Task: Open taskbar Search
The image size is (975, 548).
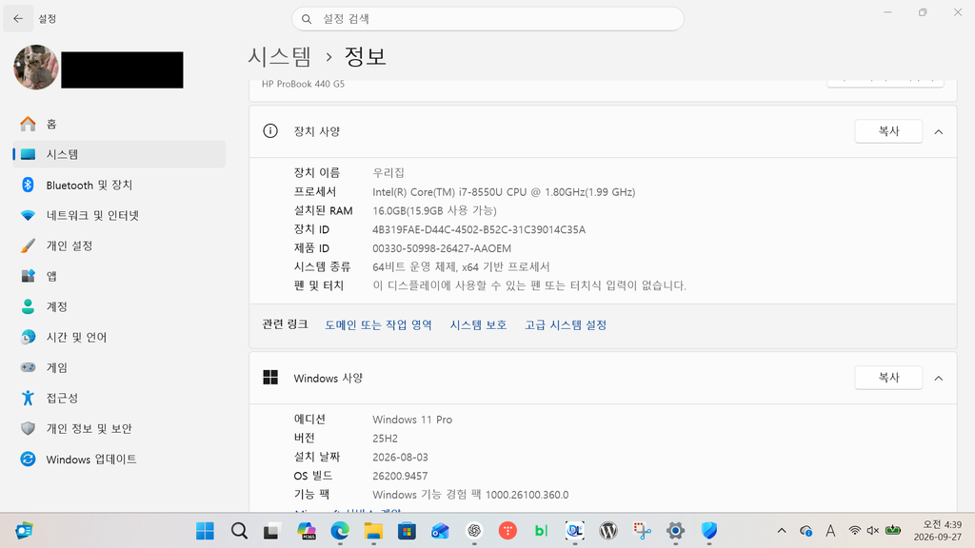Action: pyautogui.click(x=239, y=531)
